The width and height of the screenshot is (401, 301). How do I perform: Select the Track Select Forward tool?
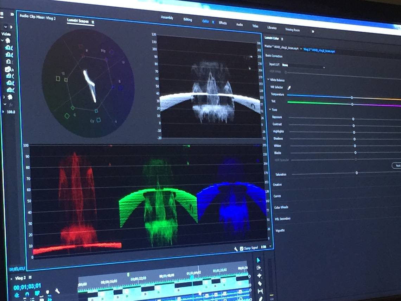click(259, 268)
